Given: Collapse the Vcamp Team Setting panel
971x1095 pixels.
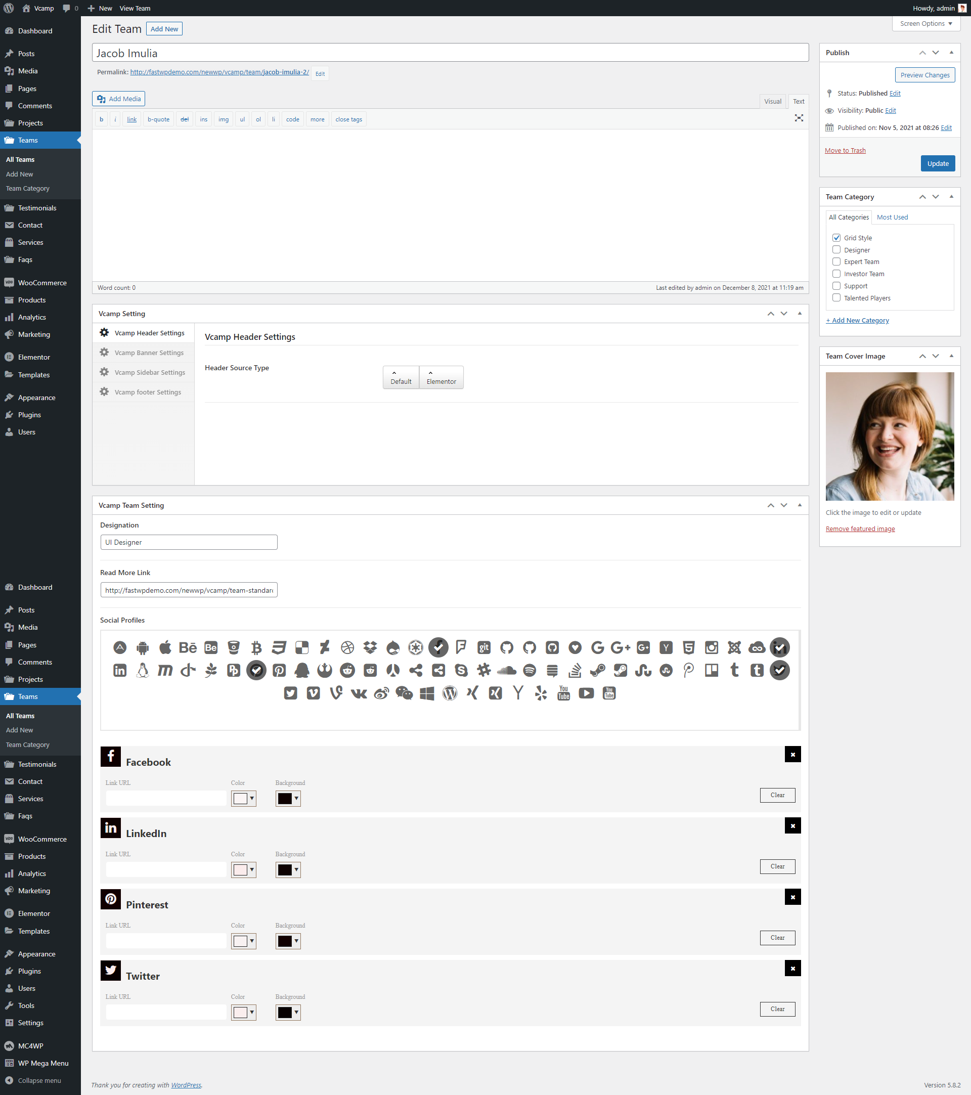Looking at the screenshot, I should click(800, 505).
